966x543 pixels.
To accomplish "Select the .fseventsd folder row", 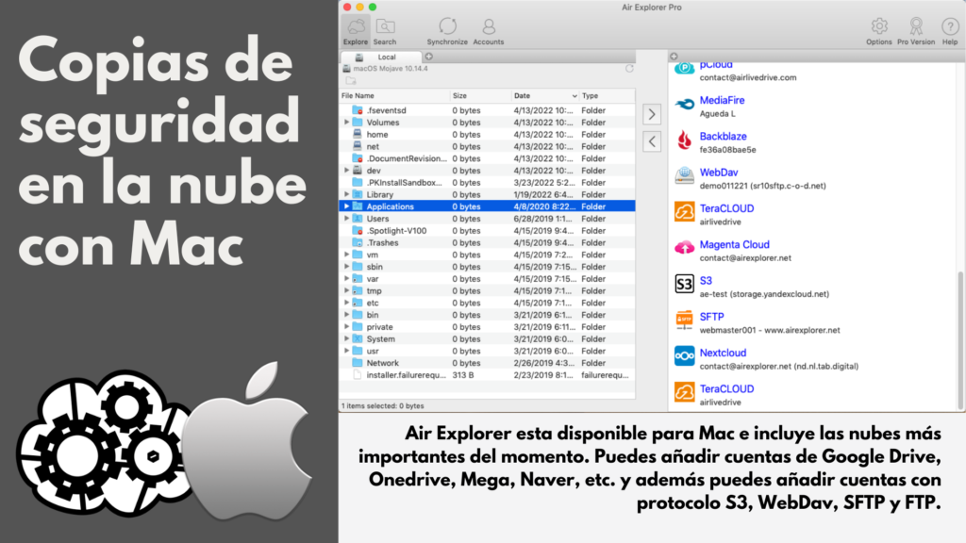I will click(488, 110).
